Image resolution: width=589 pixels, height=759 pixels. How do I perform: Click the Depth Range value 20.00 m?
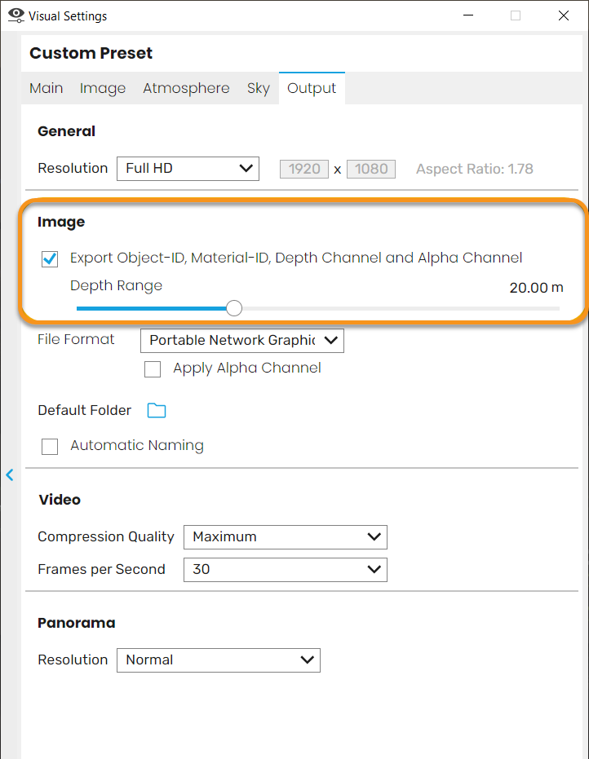[536, 288]
